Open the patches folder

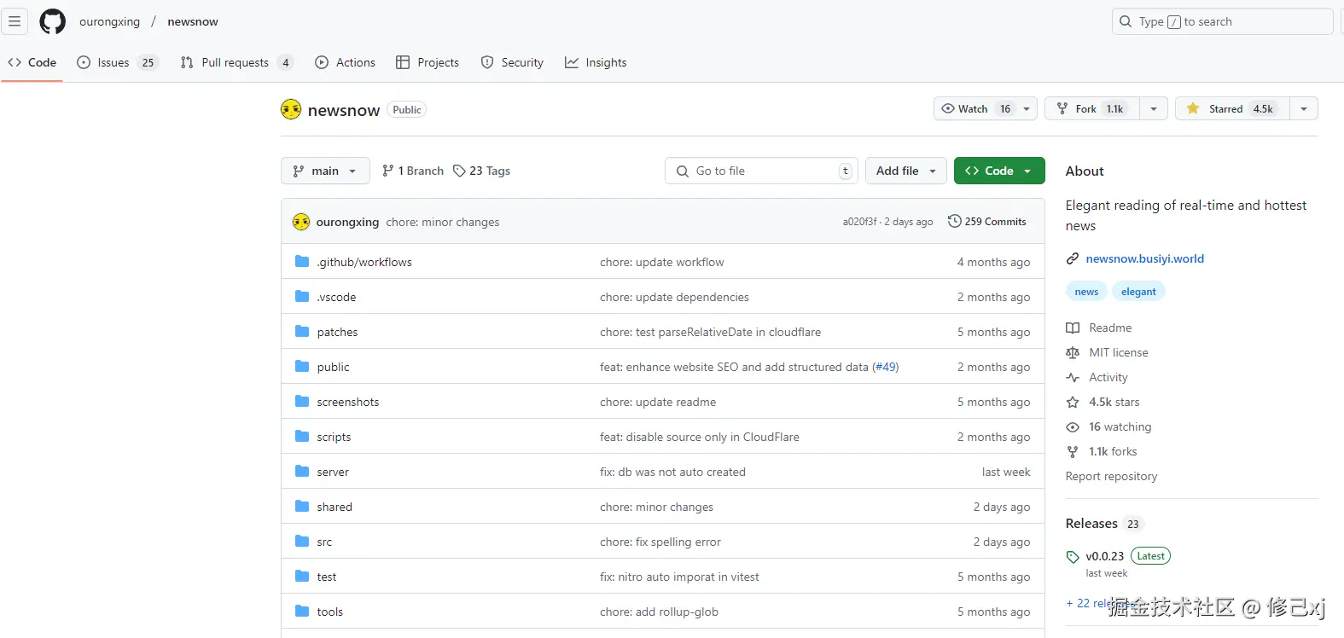[x=337, y=332]
